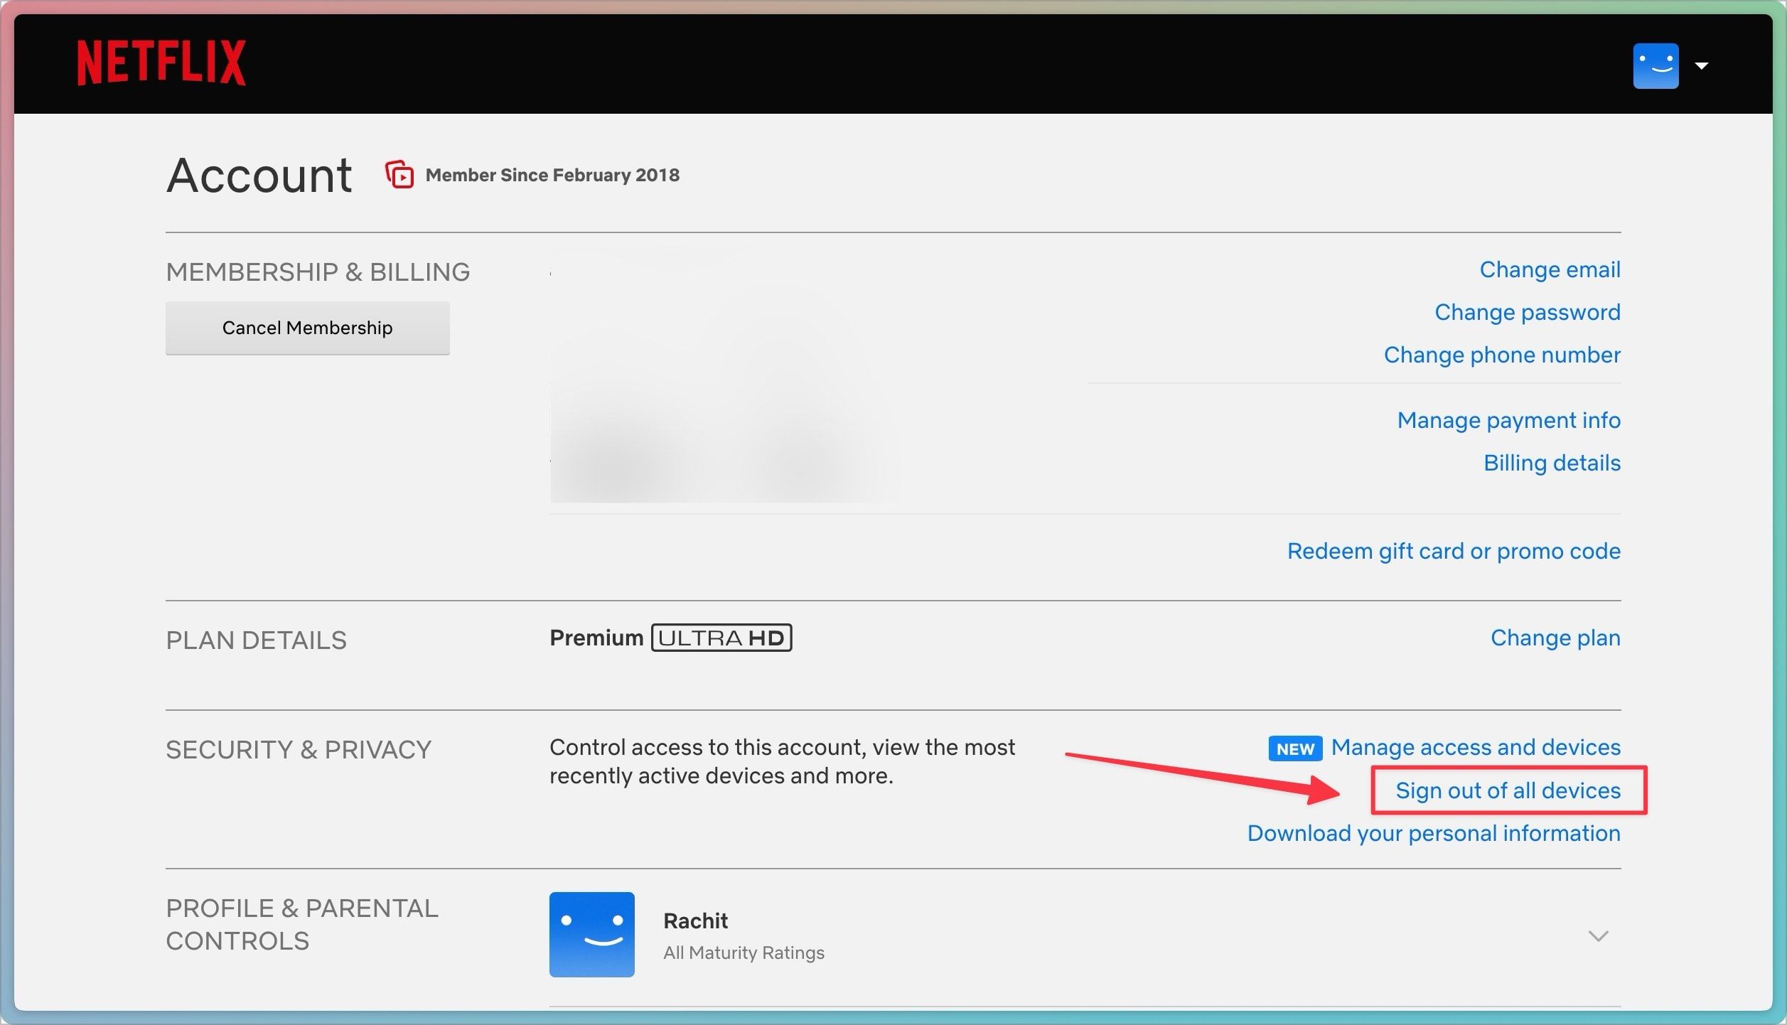The height and width of the screenshot is (1025, 1787).
Task: Click Rachit's blue profile avatar
Action: 593,935
